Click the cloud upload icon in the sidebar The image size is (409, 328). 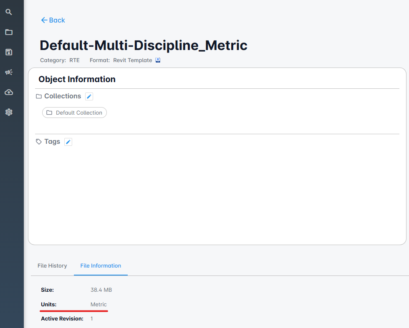[9, 92]
